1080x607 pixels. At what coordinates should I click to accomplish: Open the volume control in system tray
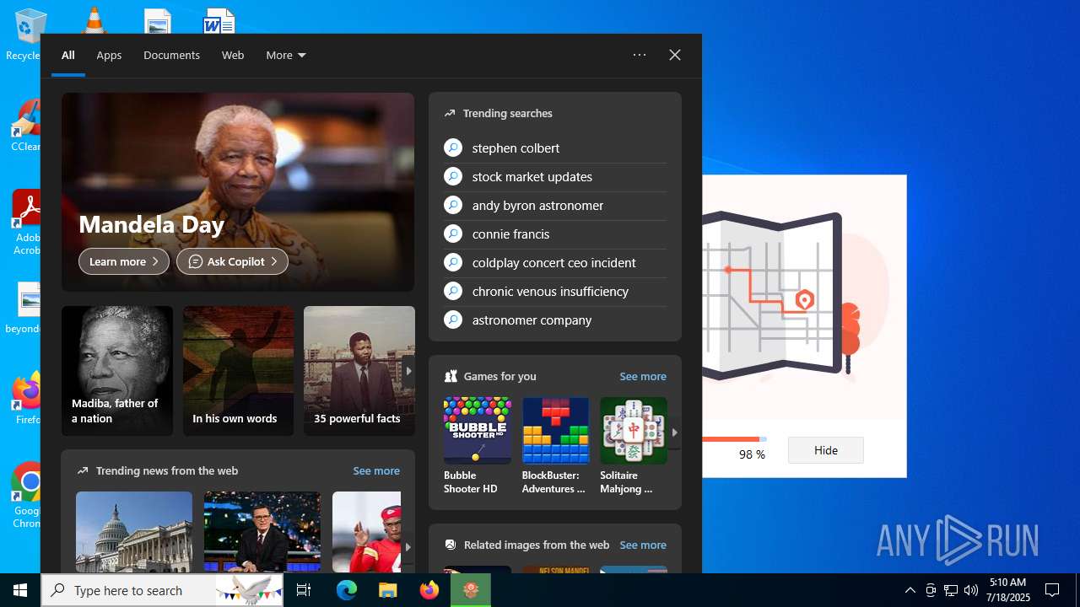click(x=971, y=590)
